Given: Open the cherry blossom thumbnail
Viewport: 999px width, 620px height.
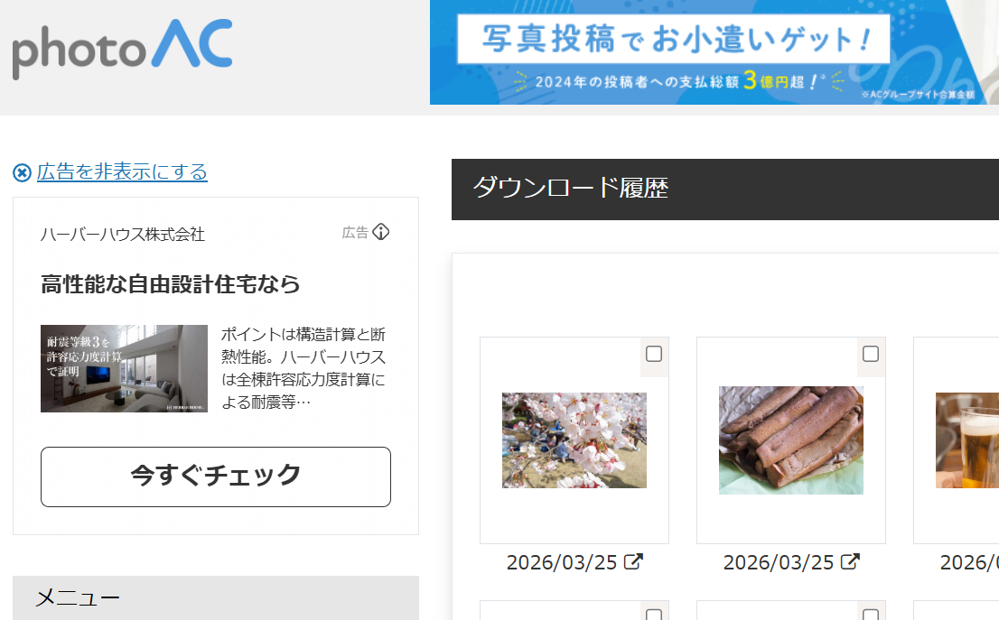Looking at the screenshot, I should point(574,440).
